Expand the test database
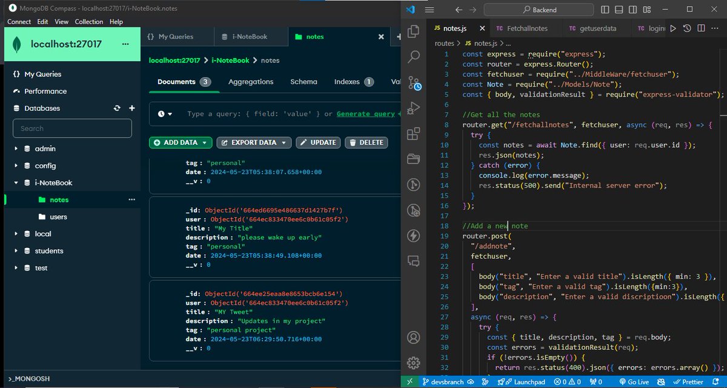 pos(16,267)
